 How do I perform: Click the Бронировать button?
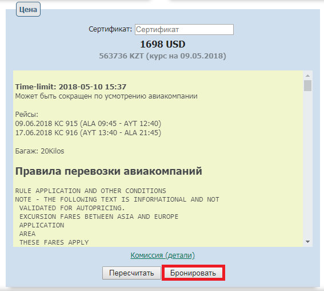point(193,273)
